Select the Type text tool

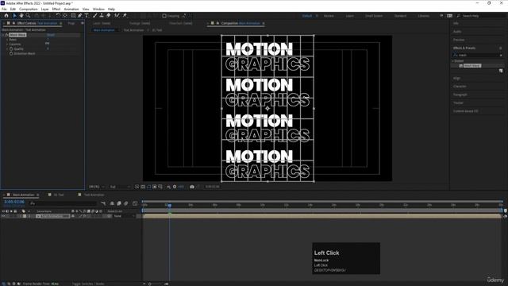(87, 16)
